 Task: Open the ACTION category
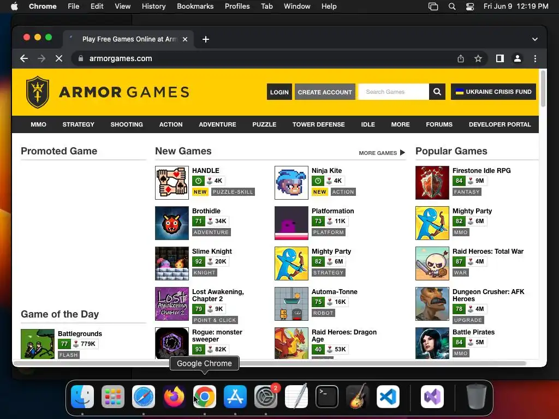[171, 124]
